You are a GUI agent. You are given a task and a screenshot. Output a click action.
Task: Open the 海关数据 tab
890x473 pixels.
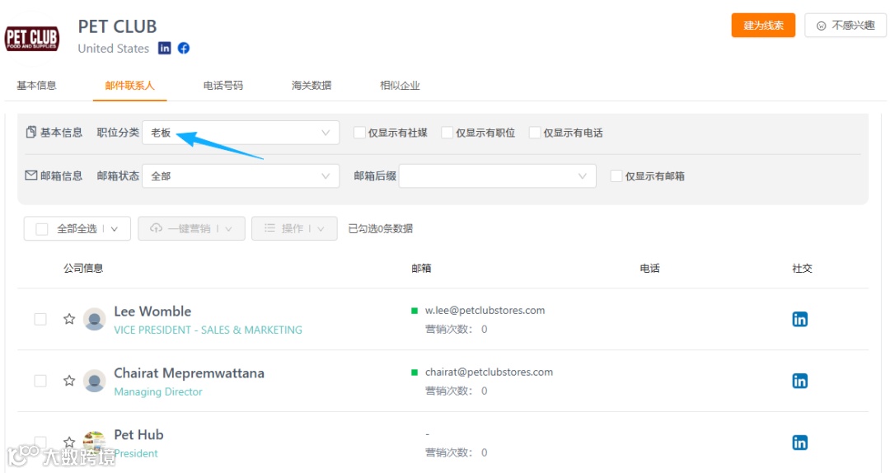[x=311, y=85]
